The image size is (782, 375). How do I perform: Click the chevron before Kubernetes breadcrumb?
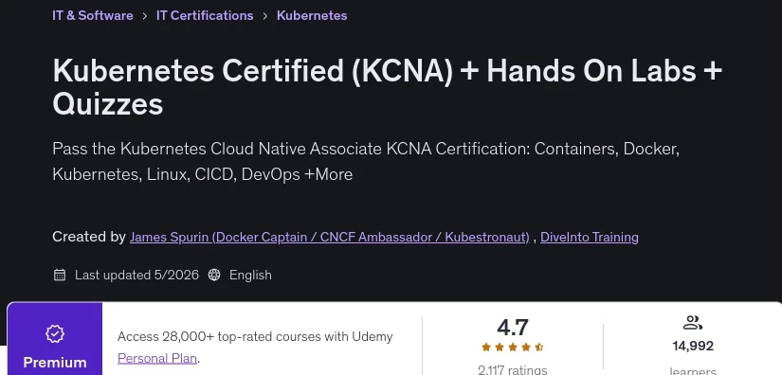(x=264, y=16)
